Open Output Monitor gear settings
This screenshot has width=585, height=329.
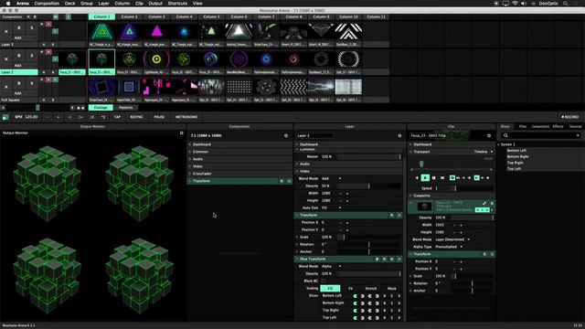pyautogui.click(x=182, y=133)
